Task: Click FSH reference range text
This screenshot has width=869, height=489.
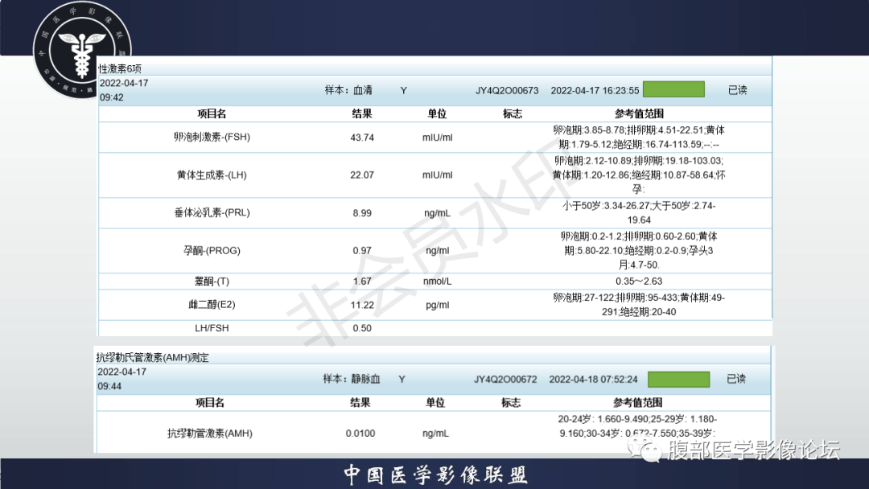Action: click(x=639, y=138)
